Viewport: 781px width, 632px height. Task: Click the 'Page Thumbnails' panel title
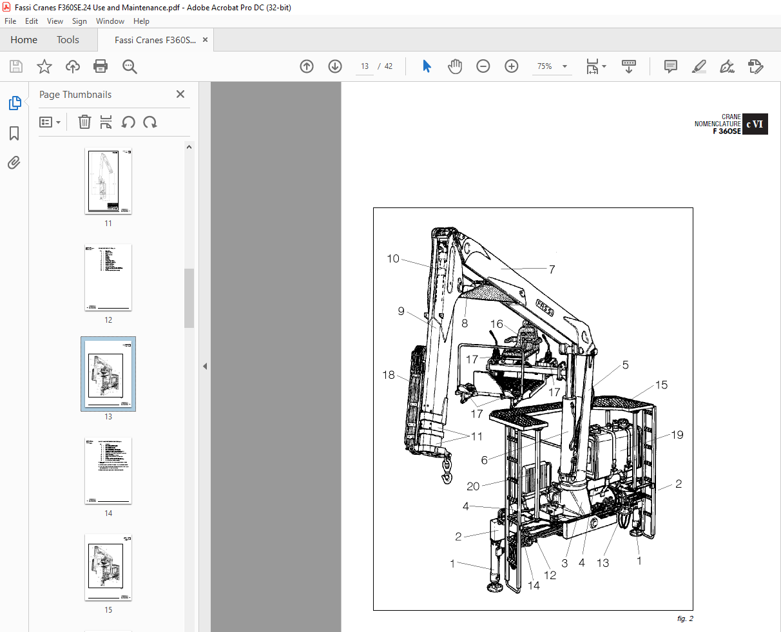point(75,95)
